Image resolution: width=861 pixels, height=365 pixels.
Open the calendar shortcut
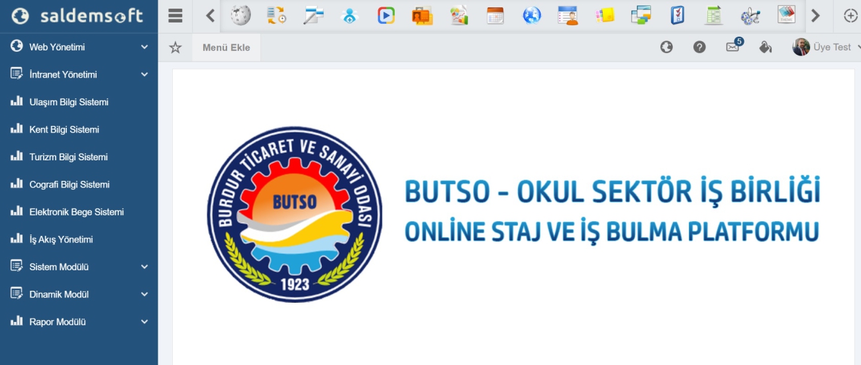click(x=495, y=15)
